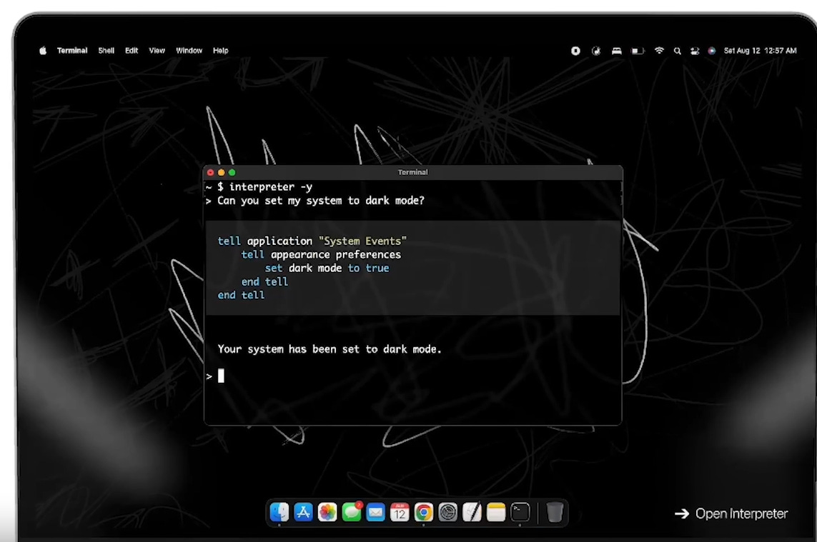Open the Notes app from the Dock

495,512
